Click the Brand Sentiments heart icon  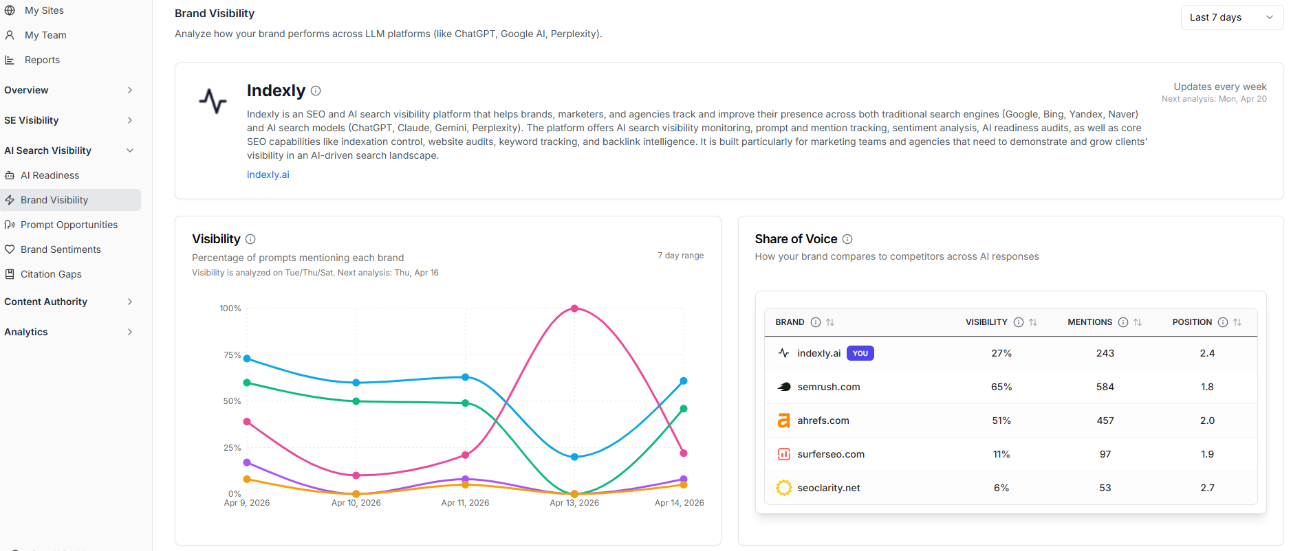pyautogui.click(x=10, y=249)
